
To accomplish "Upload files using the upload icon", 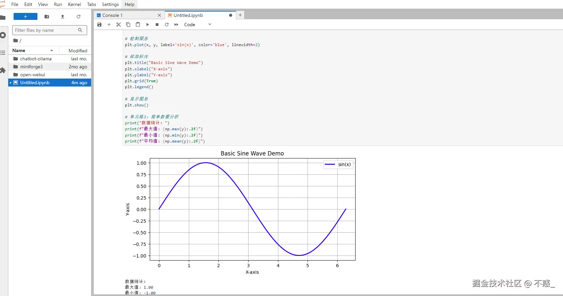I will [x=63, y=17].
